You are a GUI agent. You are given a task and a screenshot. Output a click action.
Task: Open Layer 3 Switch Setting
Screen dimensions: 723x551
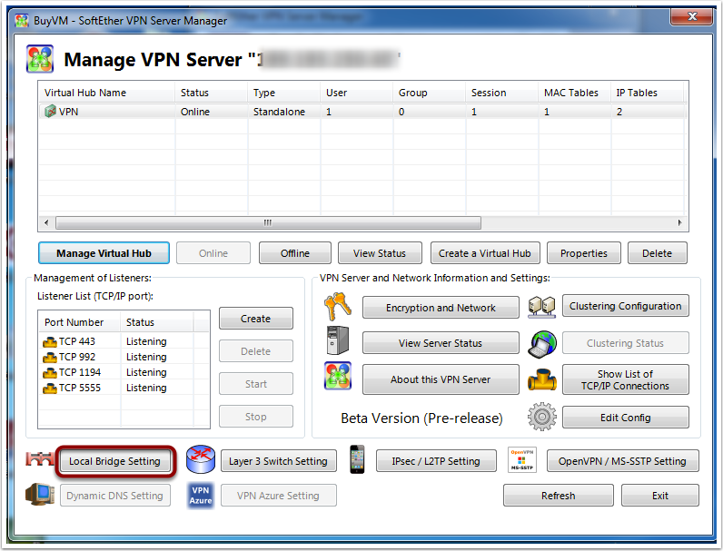(x=279, y=461)
